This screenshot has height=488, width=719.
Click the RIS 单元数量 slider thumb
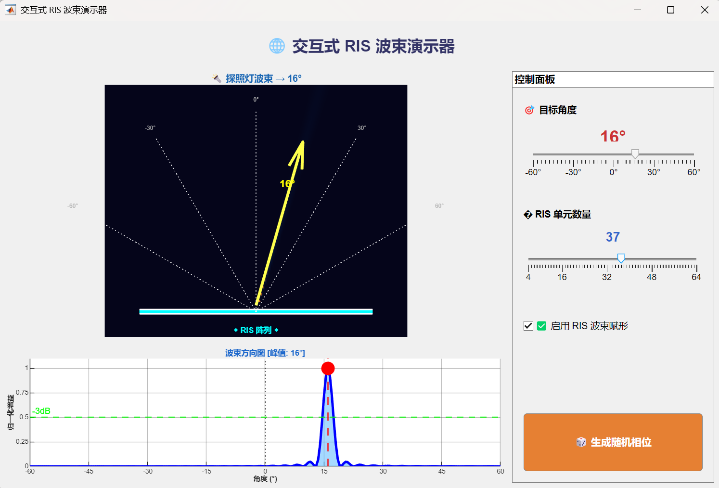621,258
